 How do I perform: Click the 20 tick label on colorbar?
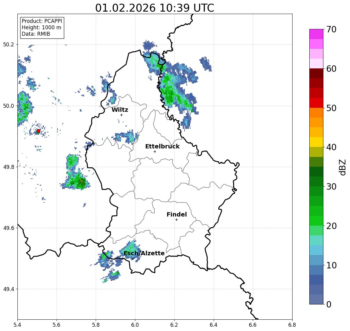pyautogui.click(x=331, y=226)
